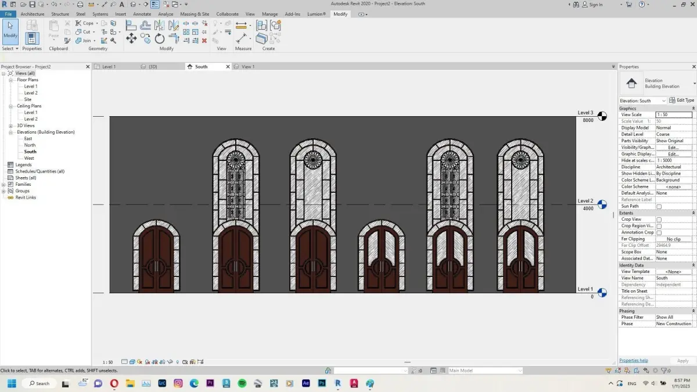This screenshot has width=697, height=392.
Task: Switch to the Level 1 view tab
Action: pyautogui.click(x=109, y=67)
